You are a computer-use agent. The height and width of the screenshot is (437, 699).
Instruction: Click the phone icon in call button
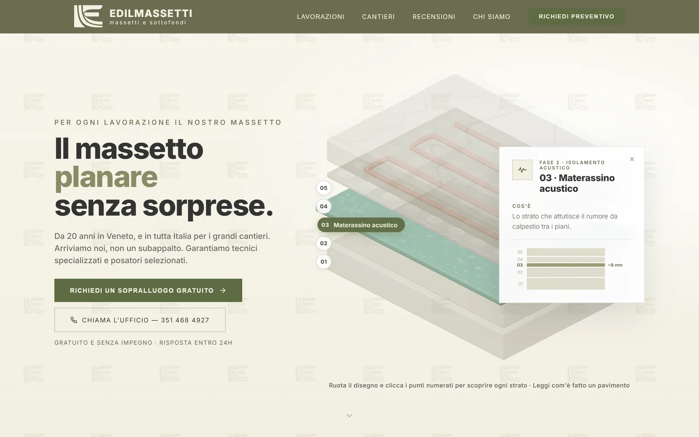point(74,320)
